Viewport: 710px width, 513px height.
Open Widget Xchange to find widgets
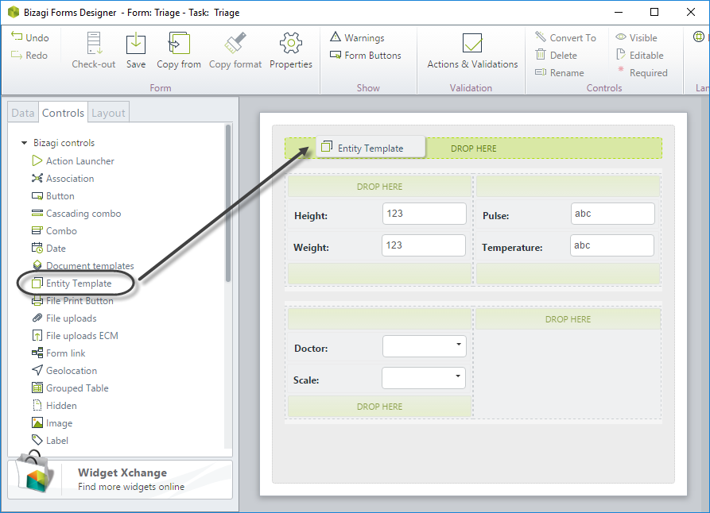tap(120, 480)
